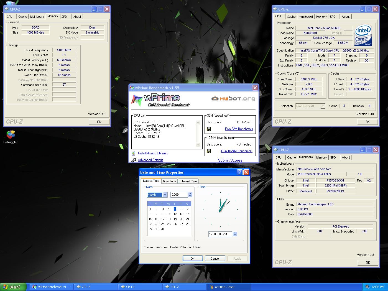
Task: Open the Internet Time tab
Action: [188, 181]
